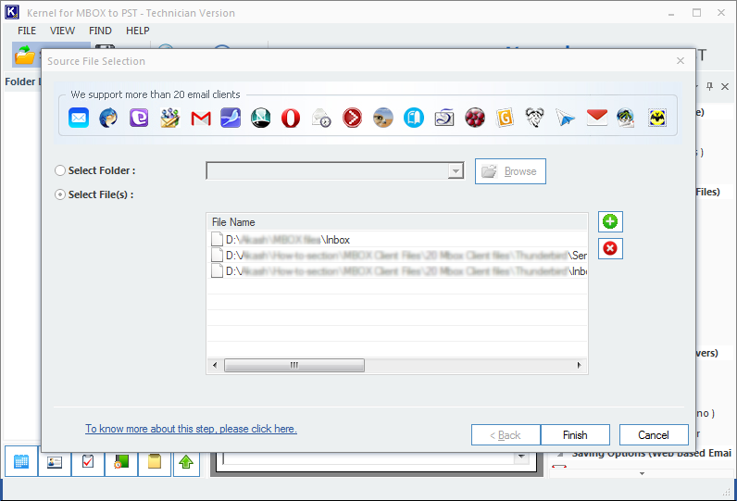Open the VIEW menu
This screenshot has height=501, width=737.
pos(62,31)
